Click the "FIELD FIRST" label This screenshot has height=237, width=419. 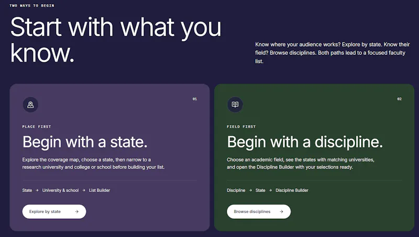tap(241, 127)
